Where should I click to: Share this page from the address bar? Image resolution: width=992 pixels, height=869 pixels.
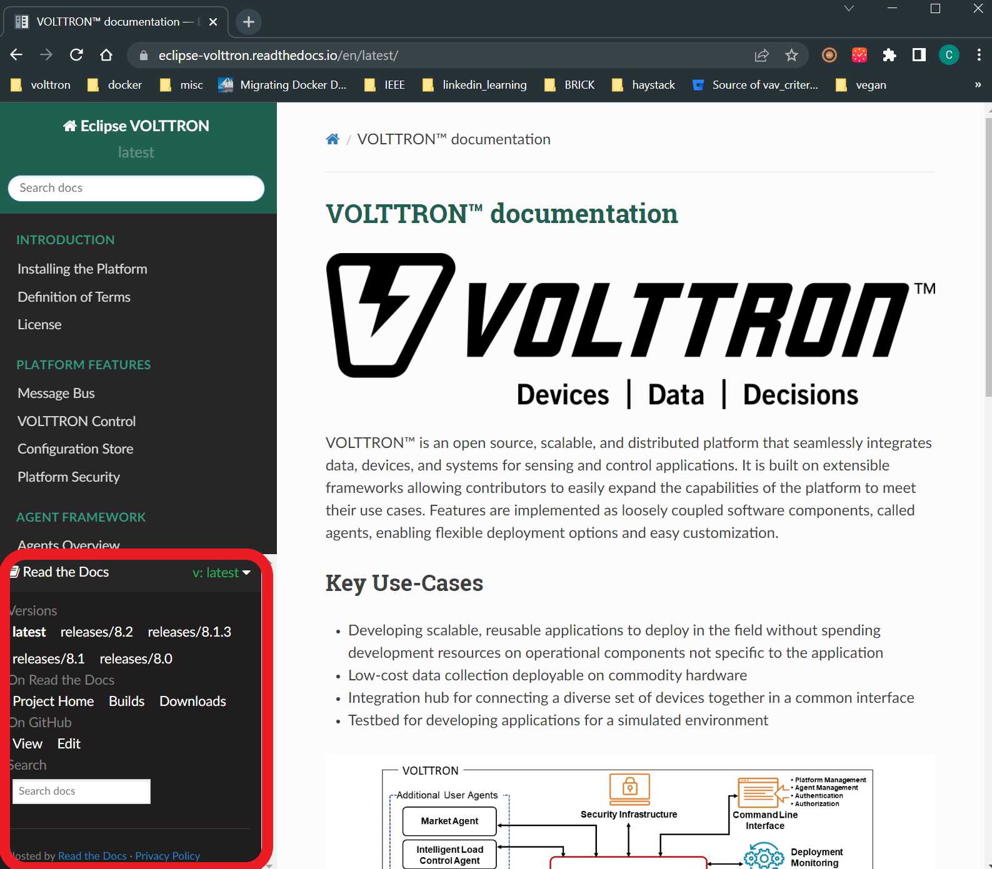coord(761,56)
